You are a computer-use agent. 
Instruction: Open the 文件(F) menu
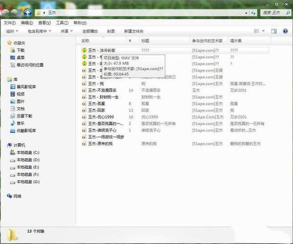click(x=10, y=23)
